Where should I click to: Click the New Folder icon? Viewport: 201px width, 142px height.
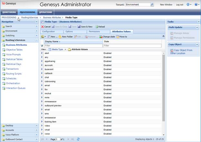pos(60,37)
